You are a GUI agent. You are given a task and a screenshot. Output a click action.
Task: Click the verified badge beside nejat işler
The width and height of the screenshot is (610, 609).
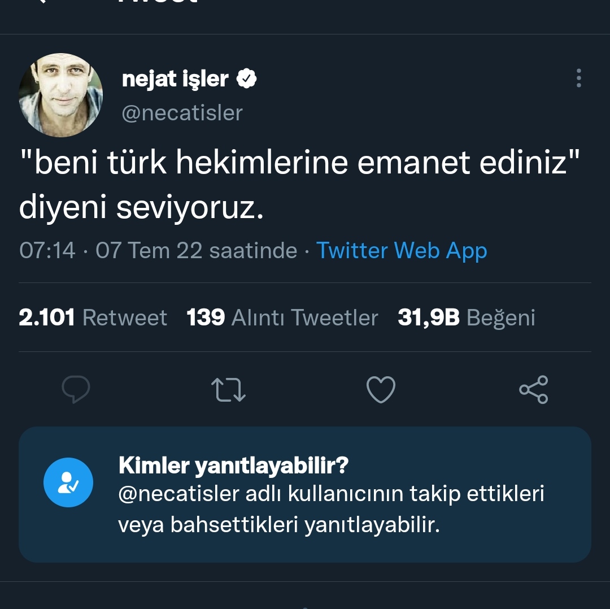point(246,79)
